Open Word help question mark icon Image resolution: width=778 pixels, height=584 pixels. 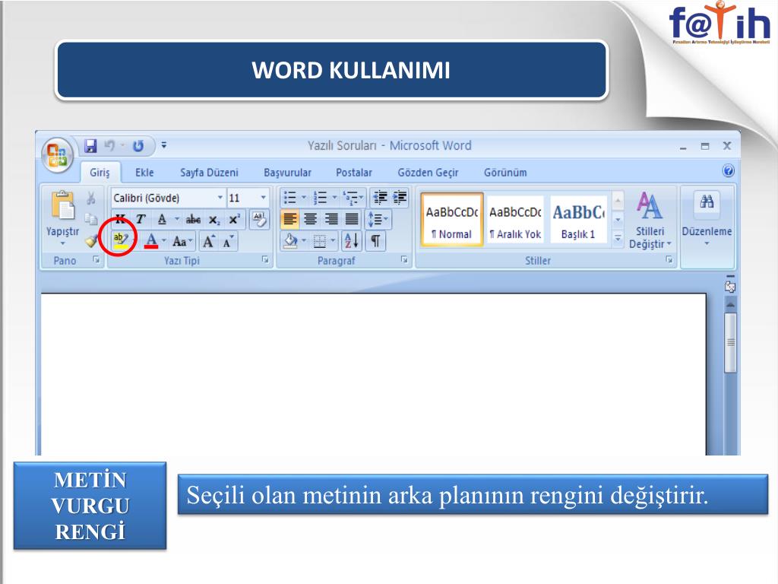click(x=728, y=171)
